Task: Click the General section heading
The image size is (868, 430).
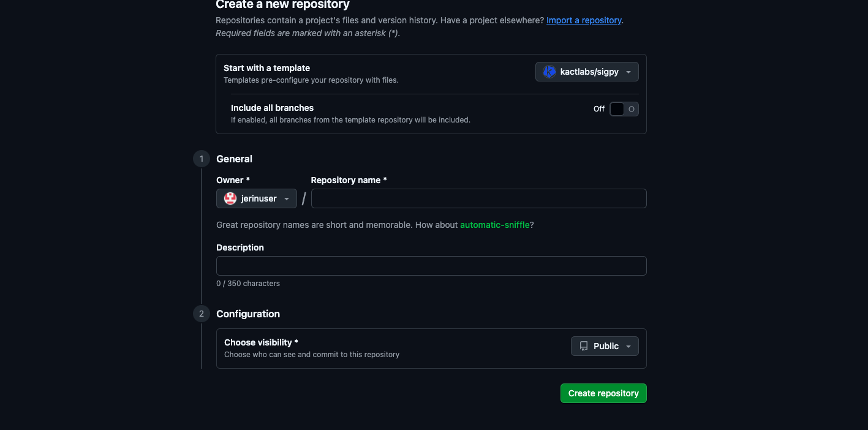Action: [x=234, y=159]
